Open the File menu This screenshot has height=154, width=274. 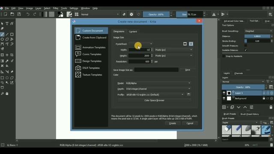7,8
